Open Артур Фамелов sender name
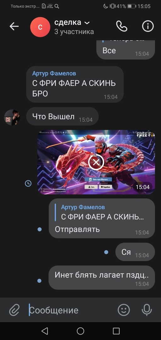161x340 pixels. [x=54, y=73]
